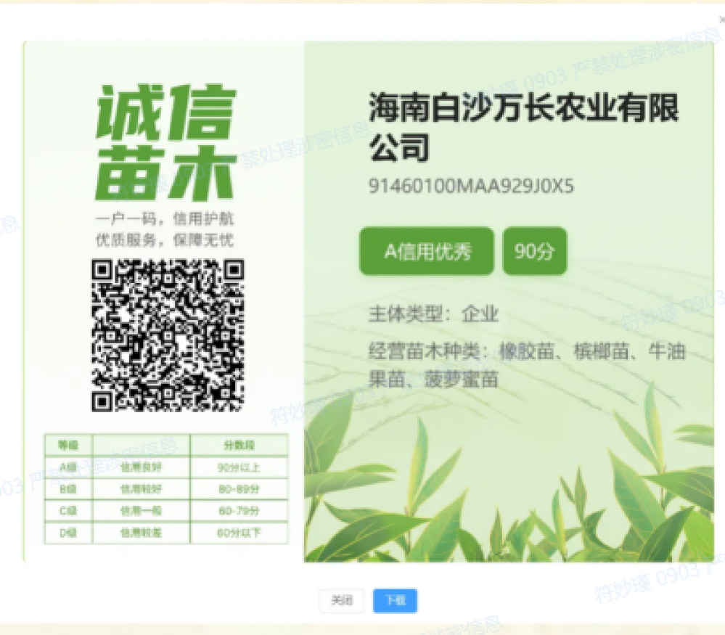The width and height of the screenshot is (725, 635).
Task: Click the D级 cell in the table
Action: click(68, 533)
